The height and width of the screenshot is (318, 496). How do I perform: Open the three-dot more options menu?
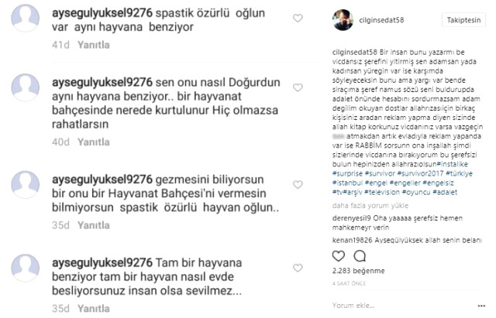[481, 306]
